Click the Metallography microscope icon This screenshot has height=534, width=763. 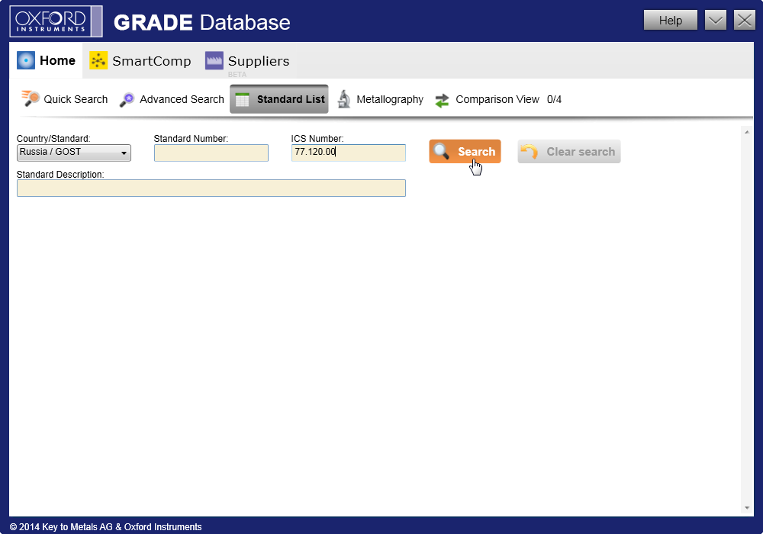[344, 98]
